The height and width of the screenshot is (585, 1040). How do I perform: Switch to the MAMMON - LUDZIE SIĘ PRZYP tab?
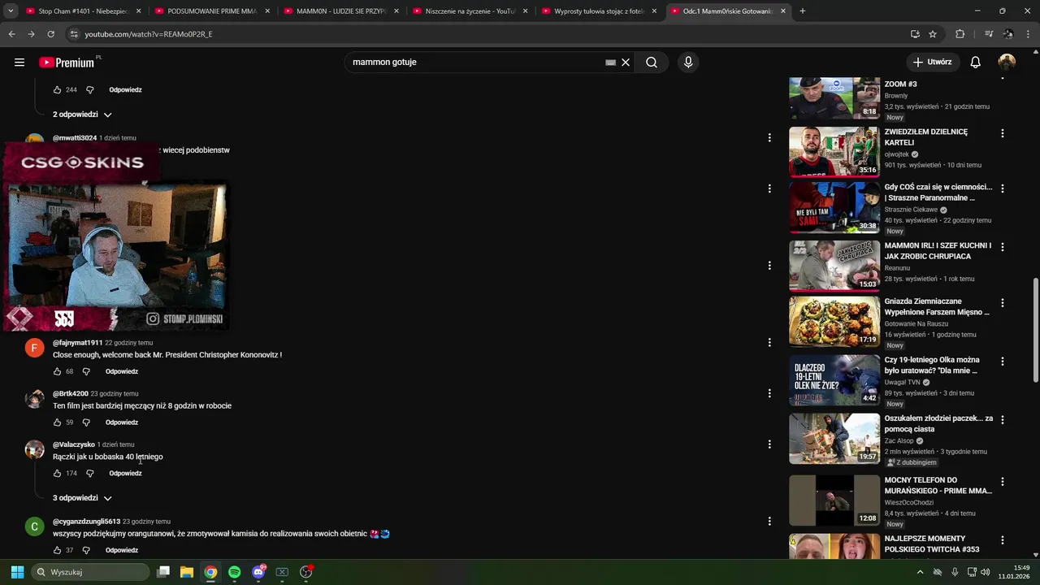pos(340,11)
